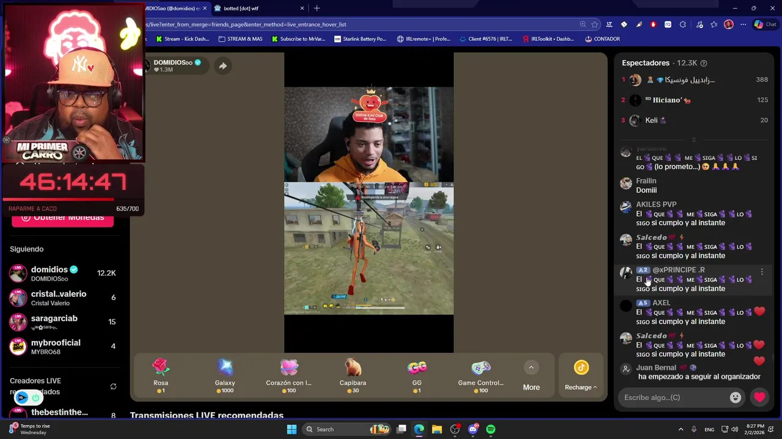Click commenter Frailin's name

[x=646, y=181]
